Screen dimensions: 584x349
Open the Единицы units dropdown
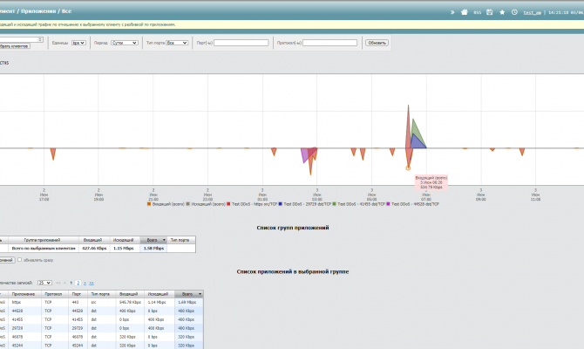(79, 42)
